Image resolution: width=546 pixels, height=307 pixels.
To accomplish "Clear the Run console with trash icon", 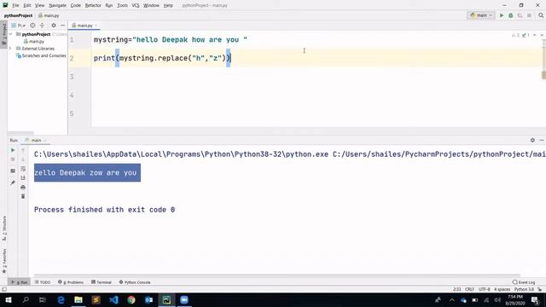I will click(23, 197).
